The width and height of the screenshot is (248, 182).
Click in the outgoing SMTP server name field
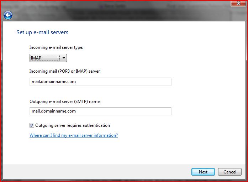tap(100, 111)
